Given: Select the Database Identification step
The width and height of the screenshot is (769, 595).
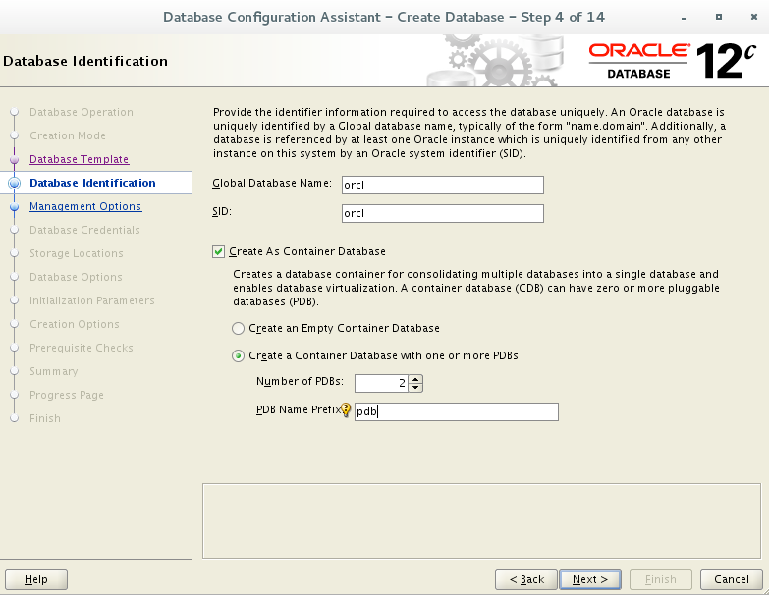Looking at the screenshot, I should pos(92,183).
